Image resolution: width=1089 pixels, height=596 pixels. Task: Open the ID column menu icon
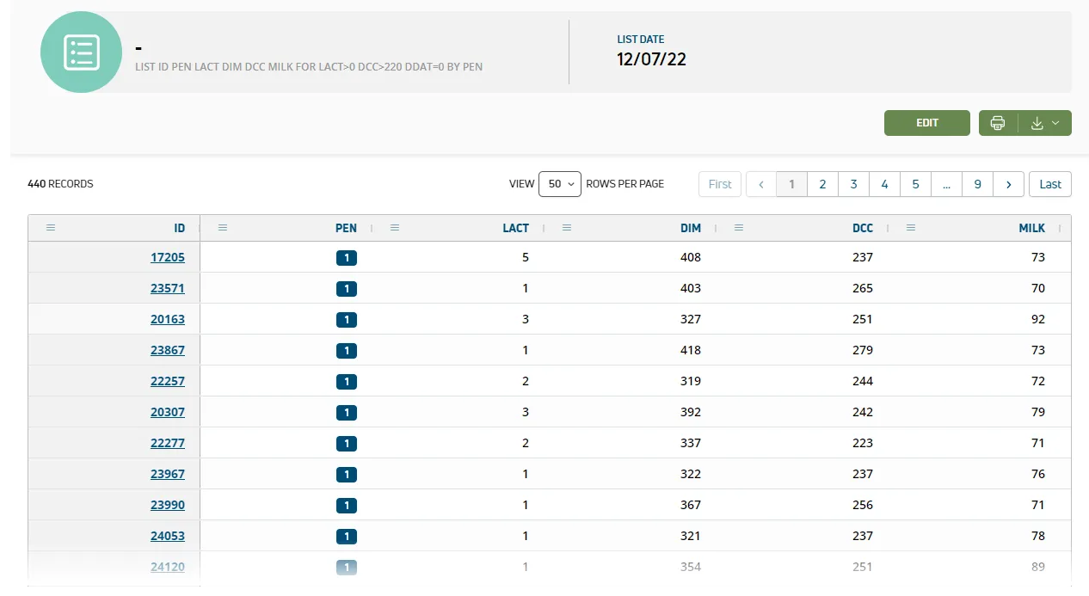click(51, 228)
